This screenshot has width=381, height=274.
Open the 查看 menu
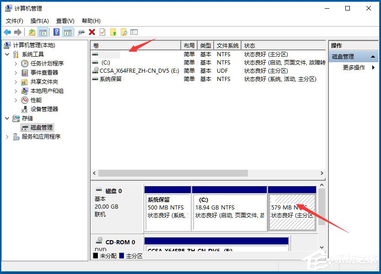coord(64,21)
